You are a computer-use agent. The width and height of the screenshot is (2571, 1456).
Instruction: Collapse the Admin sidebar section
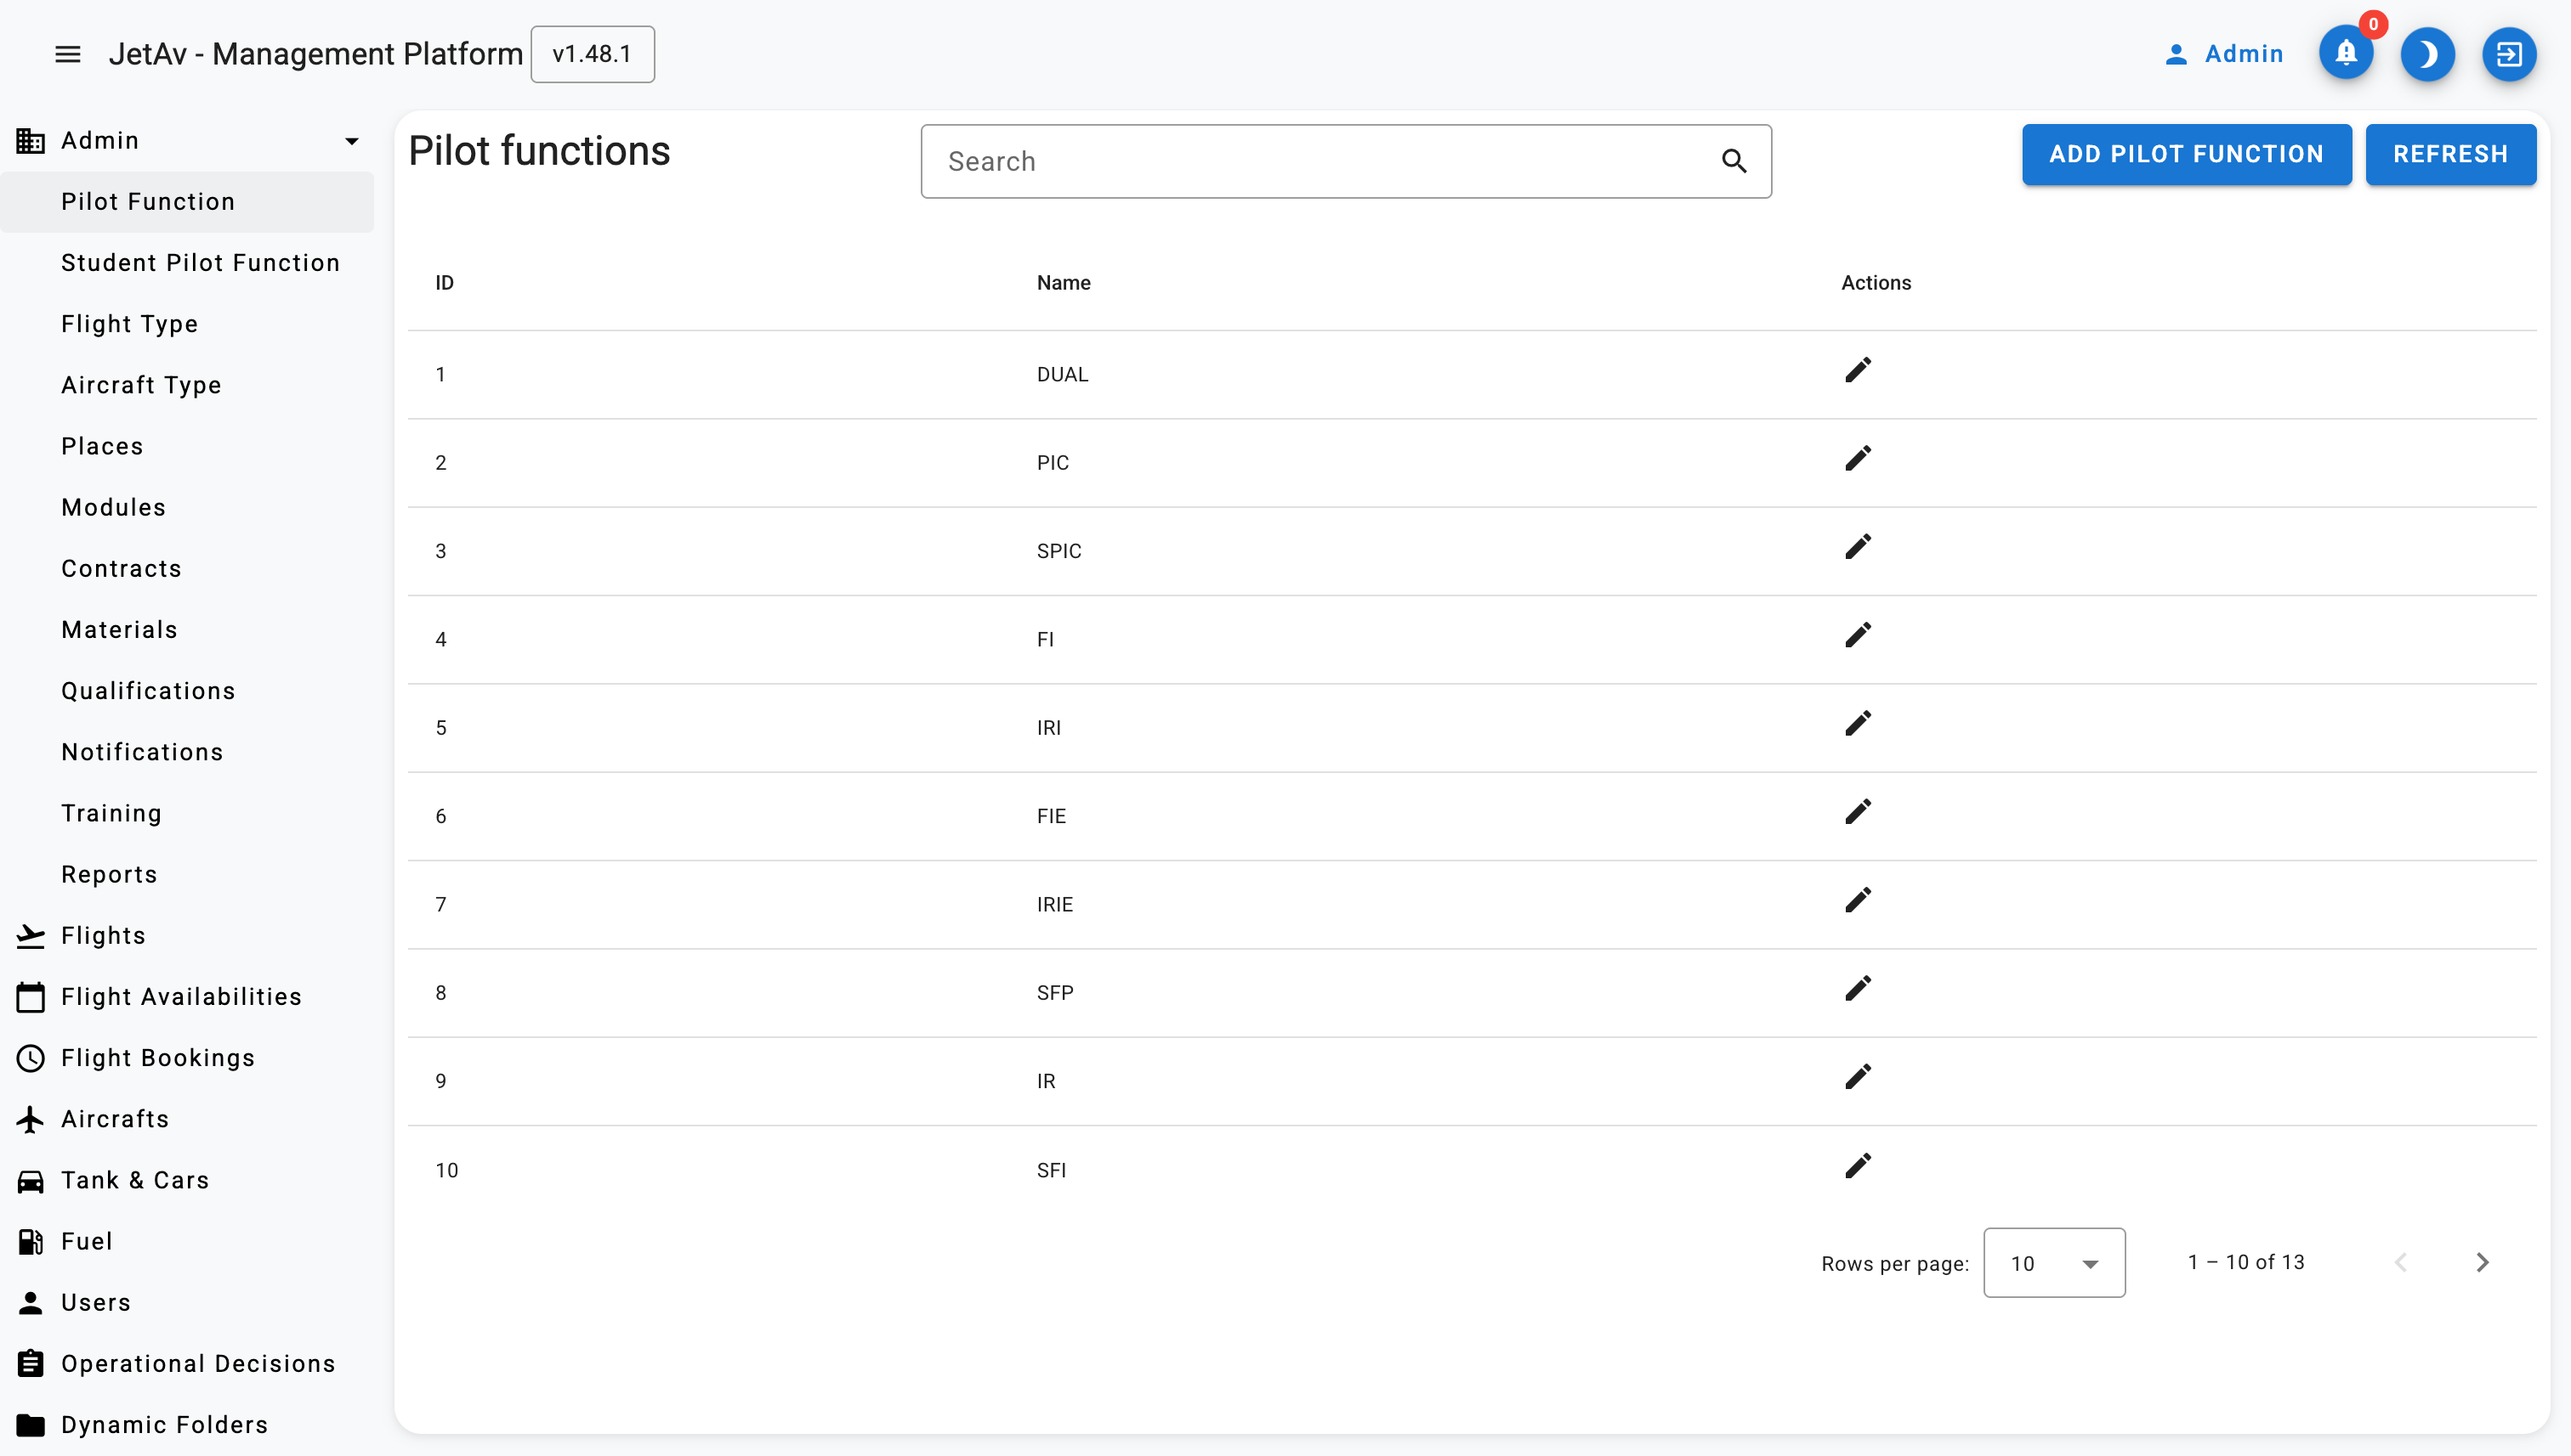[x=351, y=141]
